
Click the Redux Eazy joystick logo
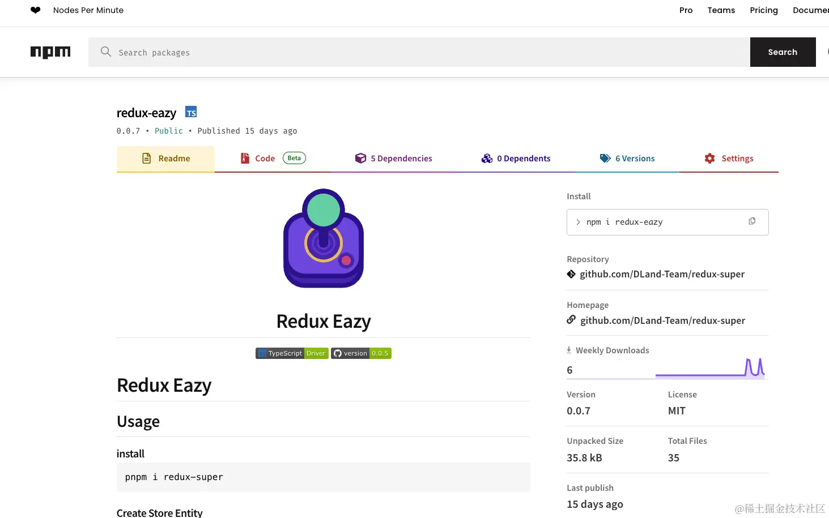(324, 238)
